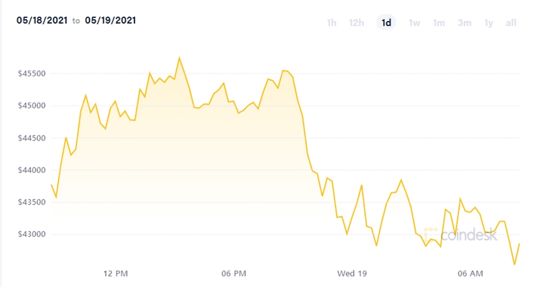The height and width of the screenshot is (287, 533).
Task: Click the $45500 y-axis label
Action: pyautogui.click(x=31, y=74)
